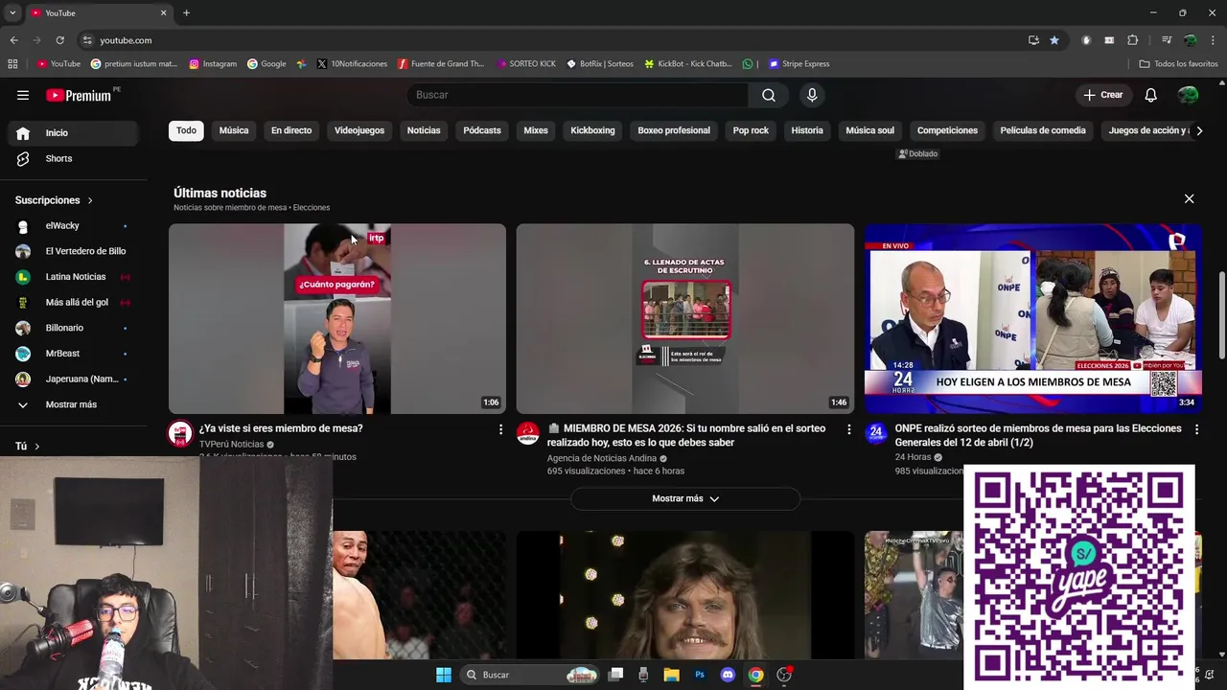Open El Vertedero de Billo channel

coord(74,251)
